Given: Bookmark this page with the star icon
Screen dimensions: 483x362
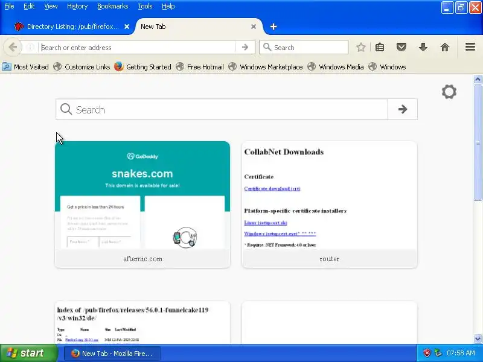Looking at the screenshot, I should click(x=360, y=48).
